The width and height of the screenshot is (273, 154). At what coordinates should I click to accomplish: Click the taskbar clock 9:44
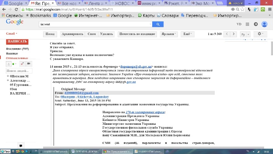pos(266,152)
